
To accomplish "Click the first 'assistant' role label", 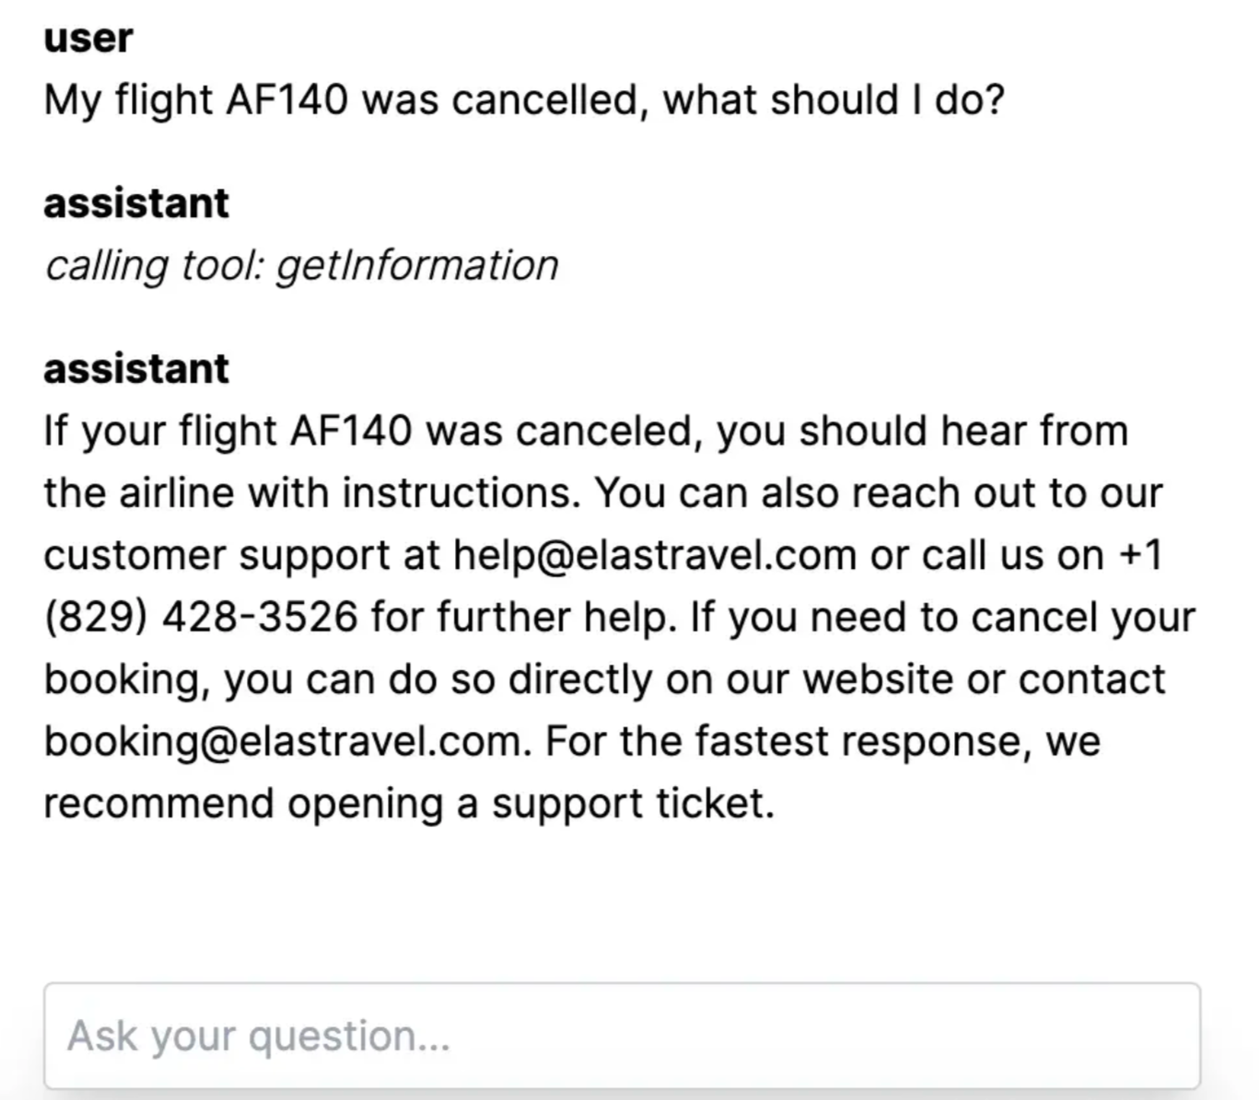I will point(136,203).
